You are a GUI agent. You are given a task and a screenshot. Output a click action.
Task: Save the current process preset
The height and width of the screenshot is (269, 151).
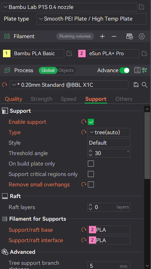tap(136, 85)
